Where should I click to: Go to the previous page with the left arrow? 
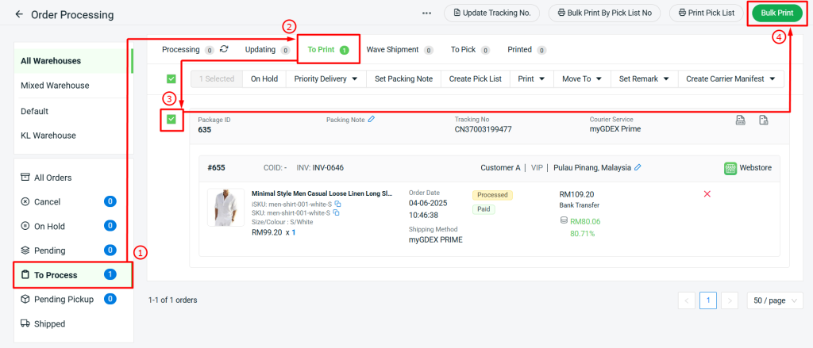[x=687, y=300]
